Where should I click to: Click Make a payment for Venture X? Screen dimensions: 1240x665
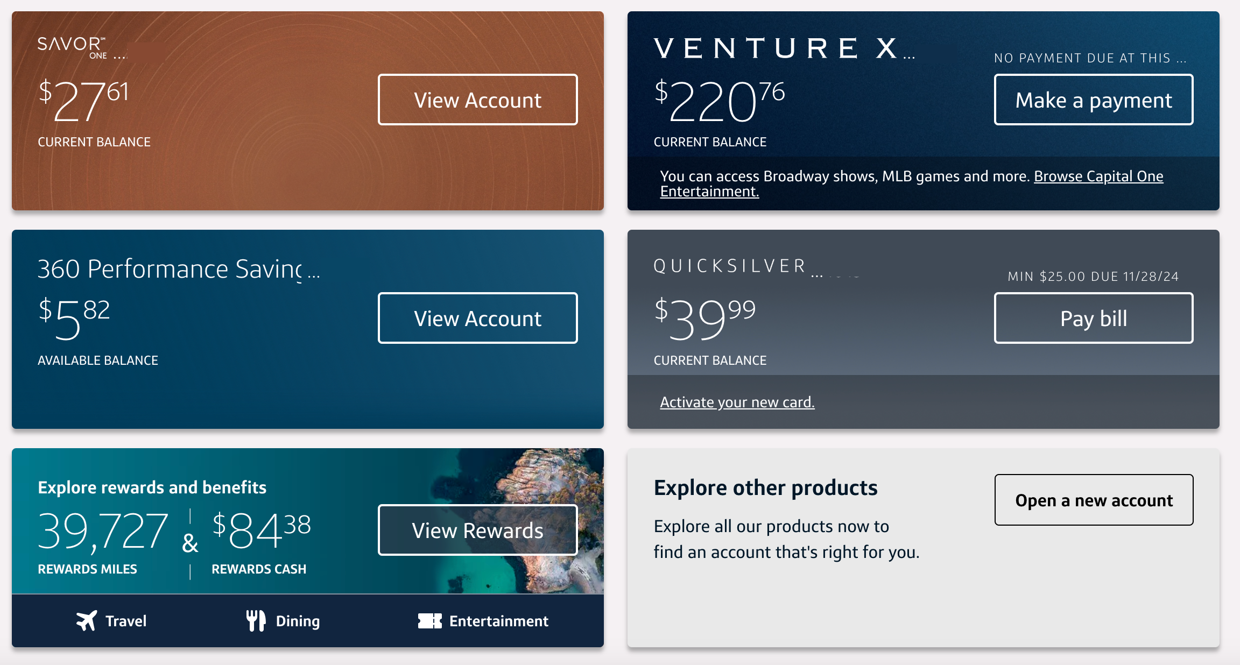coord(1093,100)
